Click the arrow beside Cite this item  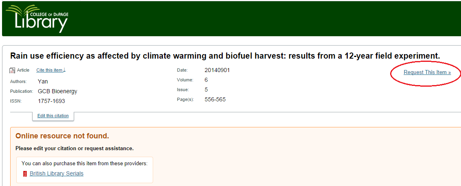[x=64, y=70]
